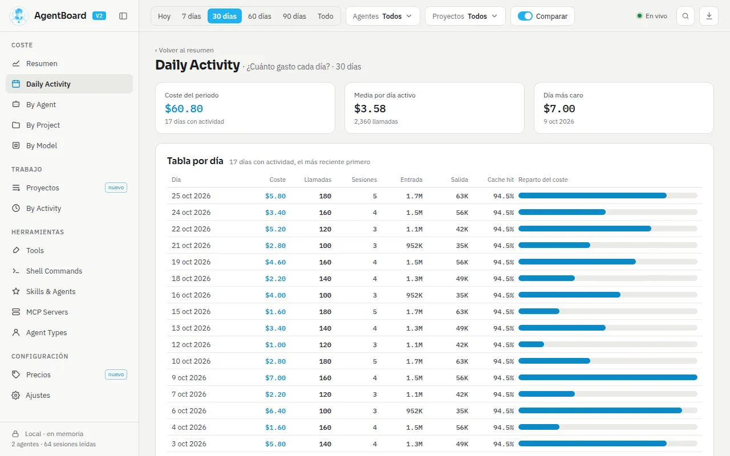Click the Proyectos list icon

click(16, 188)
